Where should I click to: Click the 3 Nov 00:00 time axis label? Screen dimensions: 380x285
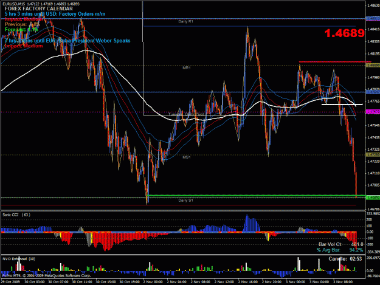coord(295,282)
